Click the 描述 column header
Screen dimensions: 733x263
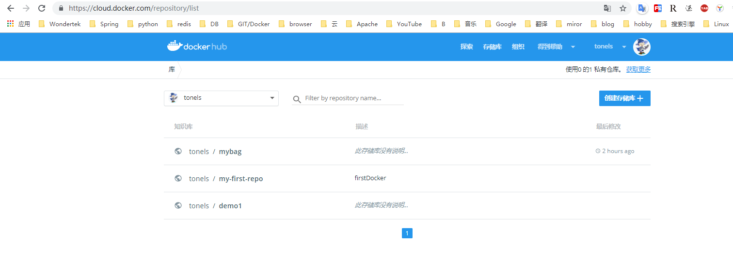tap(362, 126)
